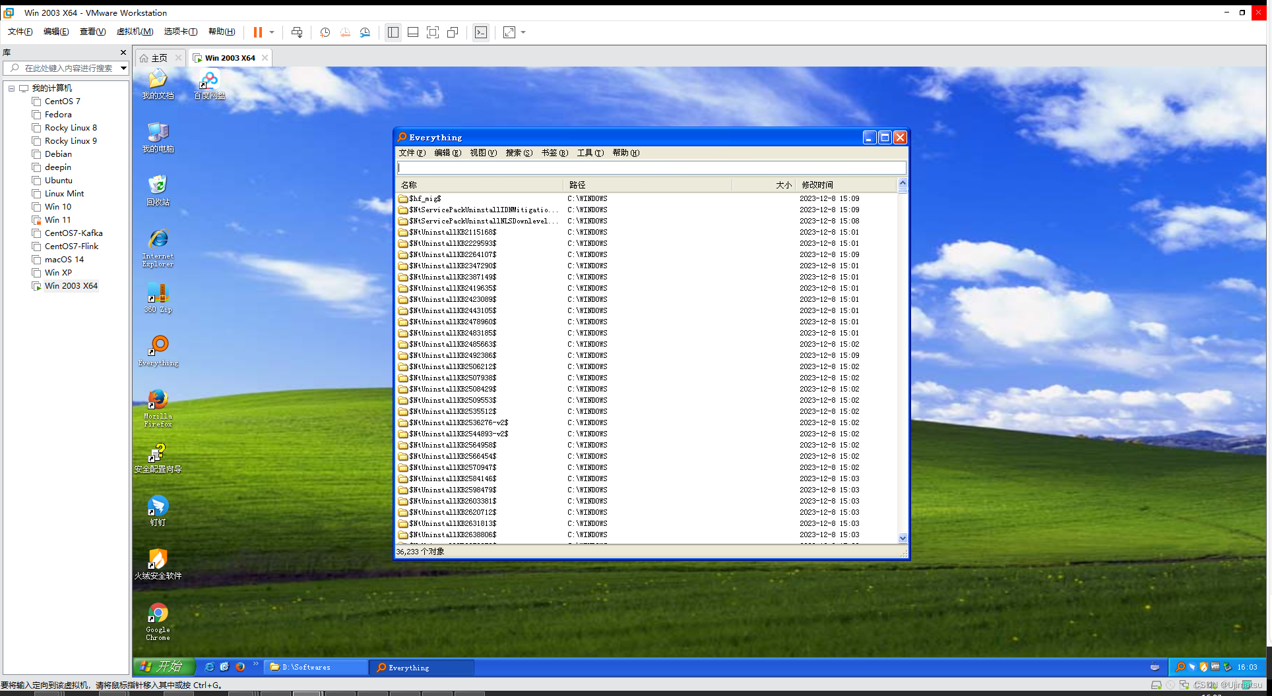
Task: Click D:\Softwares taskbar button
Action: [316, 668]
